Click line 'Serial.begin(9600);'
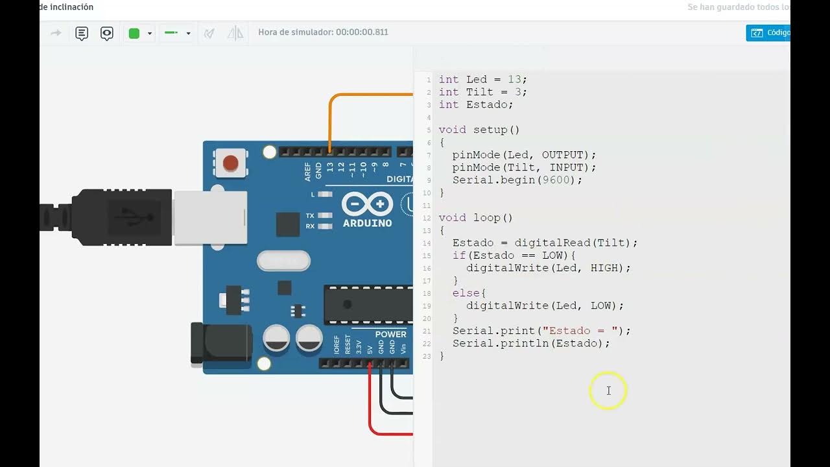Viewport: 830px width, 467px height. (517, 180)
